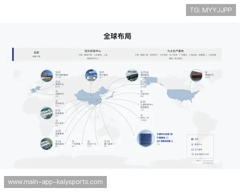240x192 pixels.
Task: Click the 日本时代 label
Action: (145, 94)
